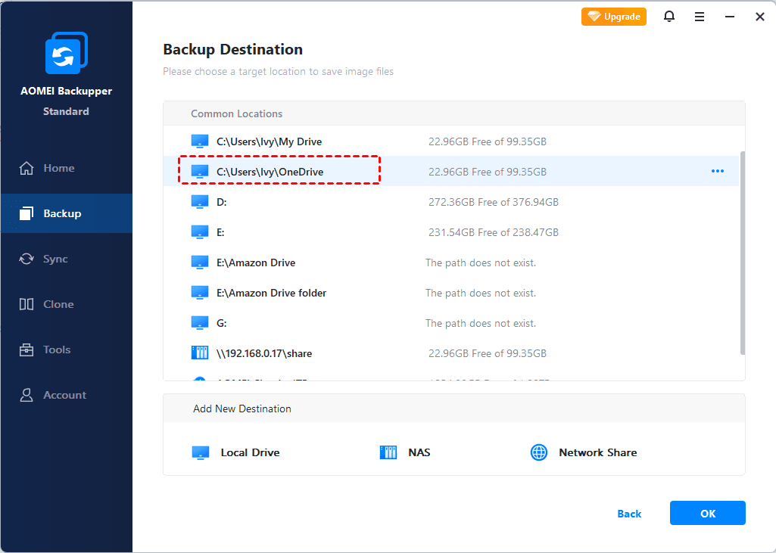
Task: Select the E:\Amazon Drive folder location
Action: [x=271, y=293]
